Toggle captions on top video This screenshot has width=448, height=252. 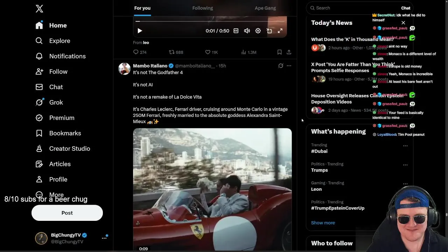click(236, 31)
